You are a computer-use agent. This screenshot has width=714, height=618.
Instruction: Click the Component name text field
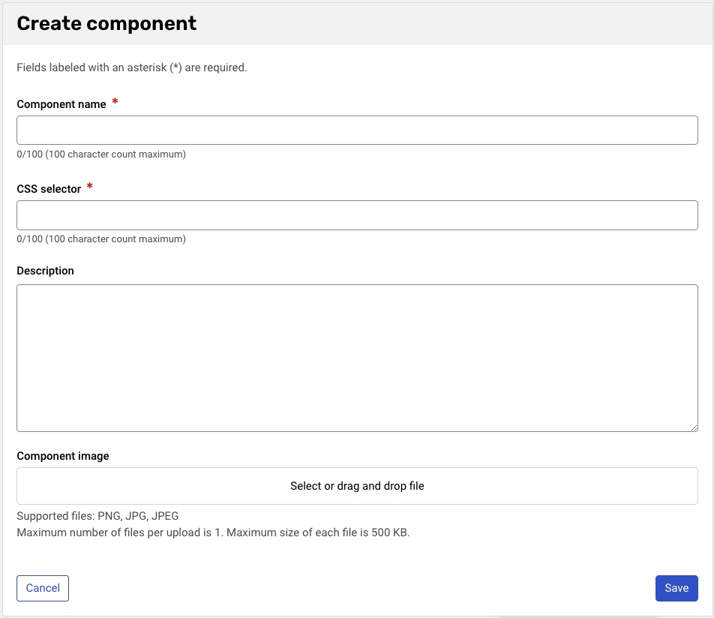point(357,130)
